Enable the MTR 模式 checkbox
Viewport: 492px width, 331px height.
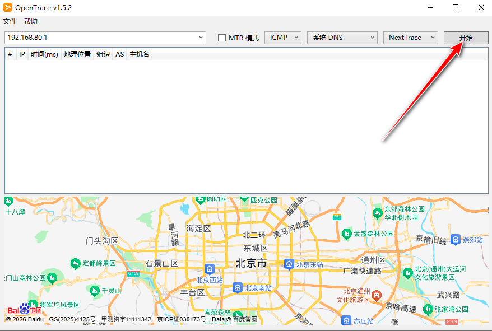[x=222, y=38]
